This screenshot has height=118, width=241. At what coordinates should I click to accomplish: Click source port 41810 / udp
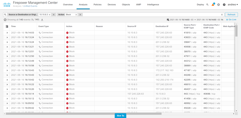click(x=190, y=33)
